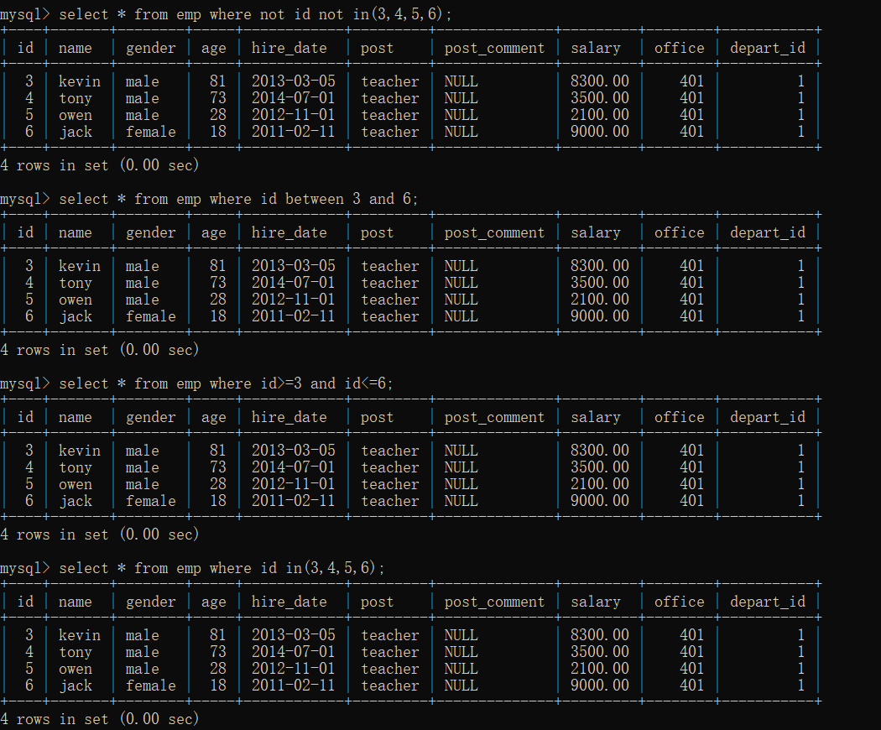Click "2011-02-11" in the first result table
The width and height of the screenshot is (881, 730).
[294, 132]
